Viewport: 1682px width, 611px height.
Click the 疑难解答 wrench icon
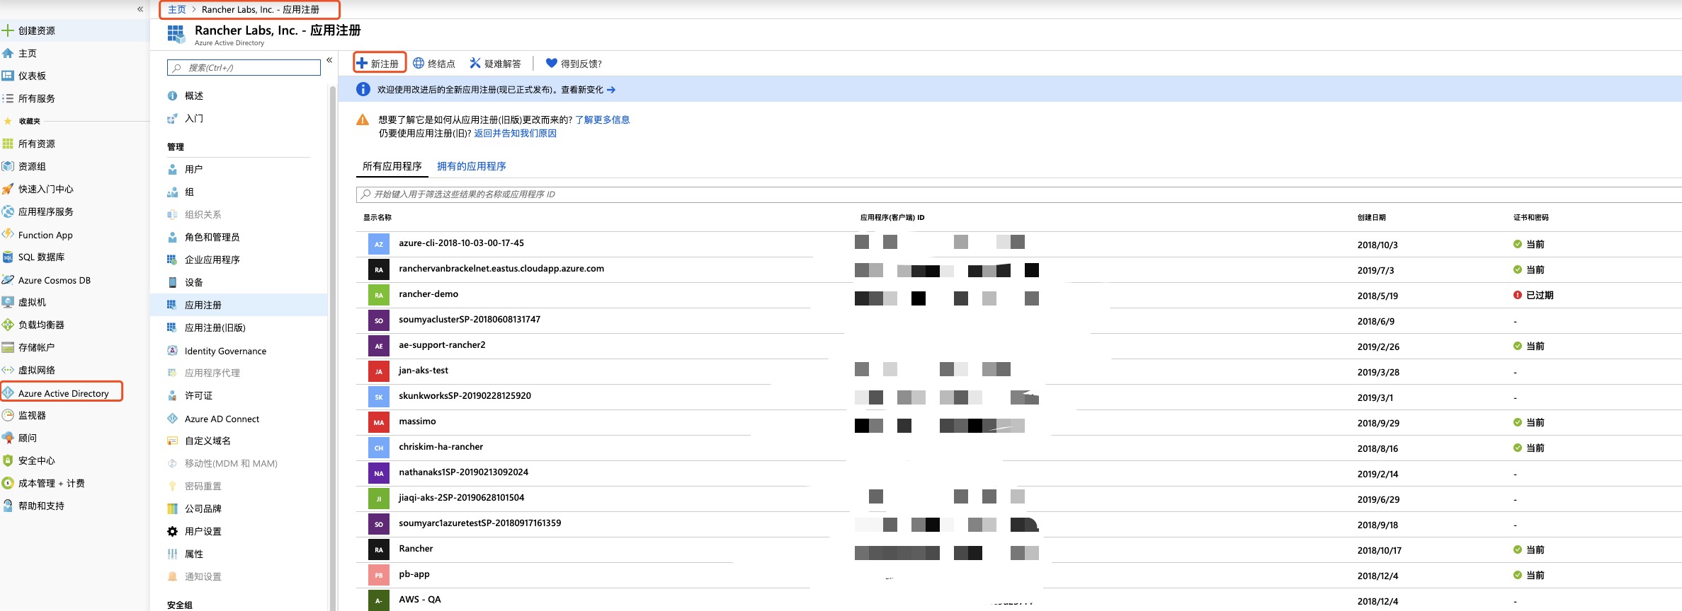[475, 63]
